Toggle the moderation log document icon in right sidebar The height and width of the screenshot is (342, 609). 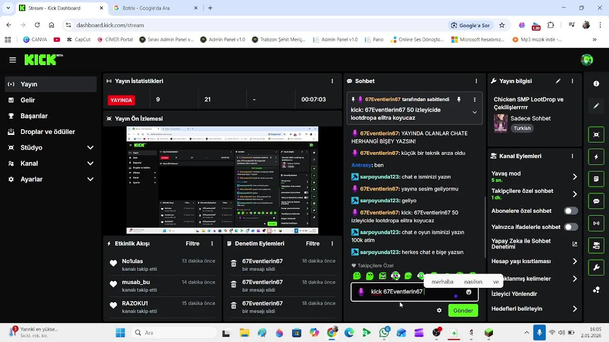pos(596,179)
